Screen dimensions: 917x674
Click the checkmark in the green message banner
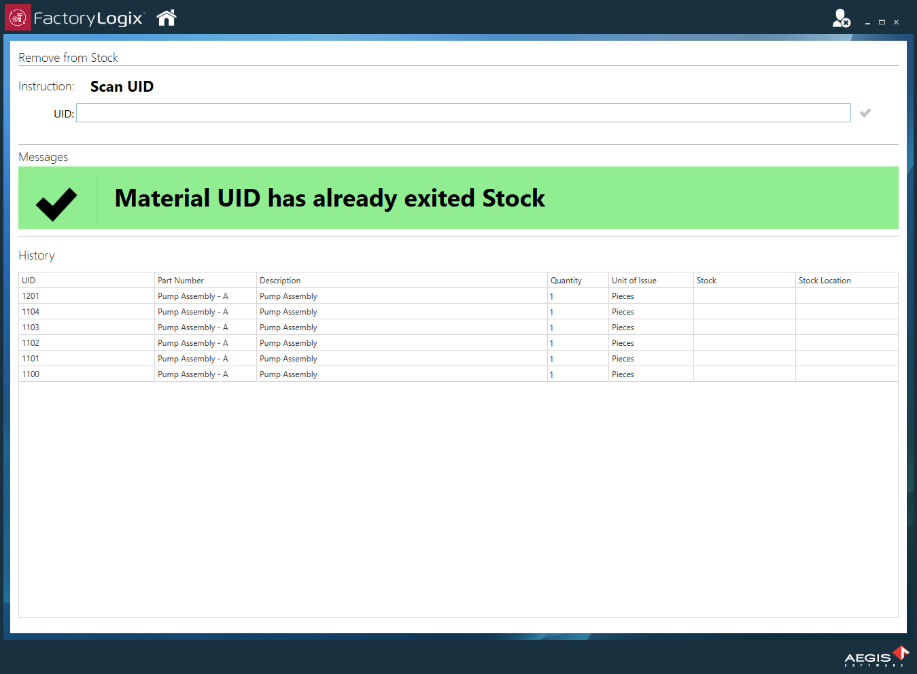pyautogui.click(x=55, y=201)
